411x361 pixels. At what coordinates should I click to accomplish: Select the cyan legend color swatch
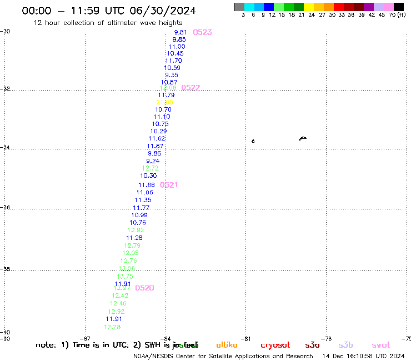tap(249, 7)
